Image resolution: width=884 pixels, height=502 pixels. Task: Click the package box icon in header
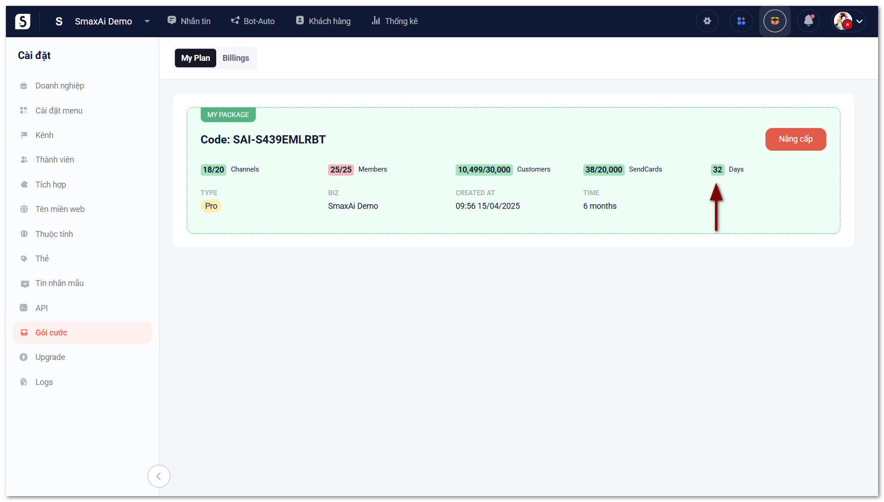(x=775, y=21)
